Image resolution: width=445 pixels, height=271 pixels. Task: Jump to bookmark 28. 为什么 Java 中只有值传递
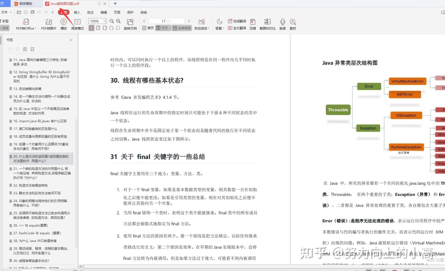click(x=35, y=241)
